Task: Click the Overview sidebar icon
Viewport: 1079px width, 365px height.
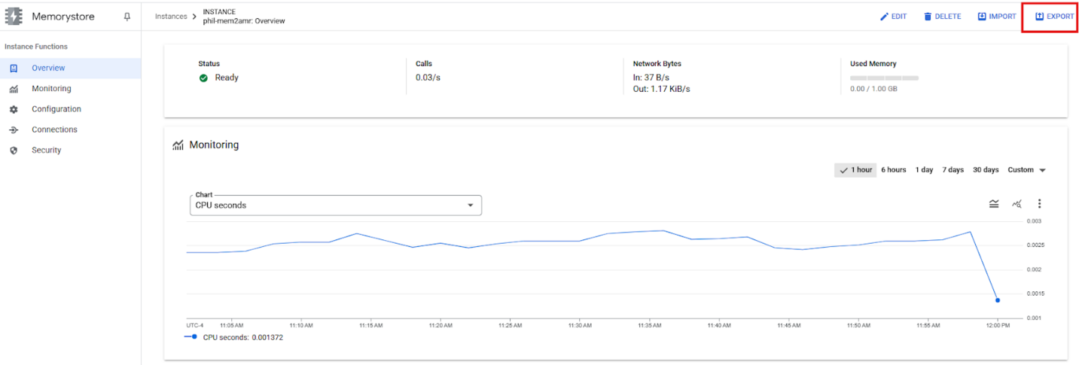Action: click(x=14, y=68)
